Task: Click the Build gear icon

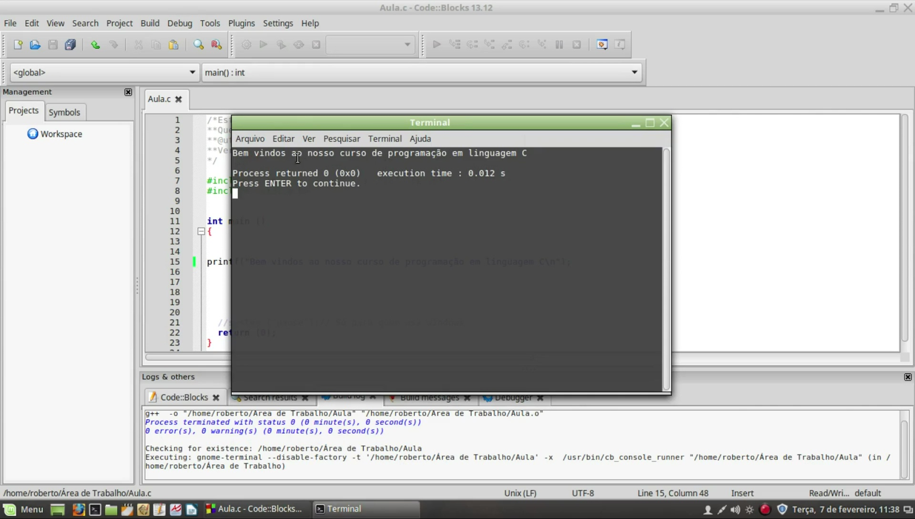Action: click(246, 45)
